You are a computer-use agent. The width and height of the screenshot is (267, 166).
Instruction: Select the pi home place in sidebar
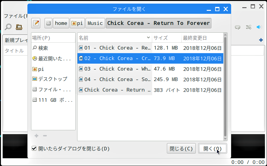coord(53,69)
